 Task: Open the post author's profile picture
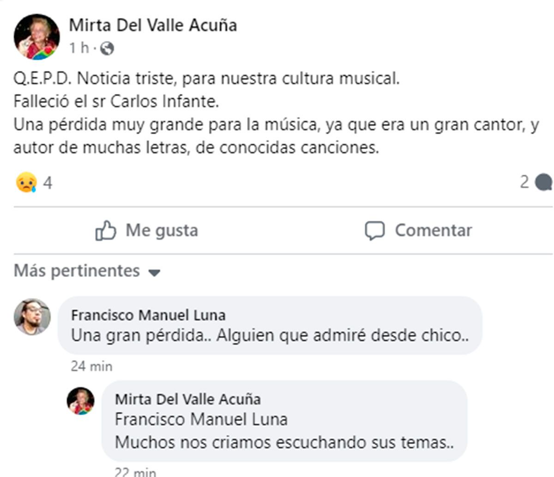pyautogui.click(x=37, y=37)
